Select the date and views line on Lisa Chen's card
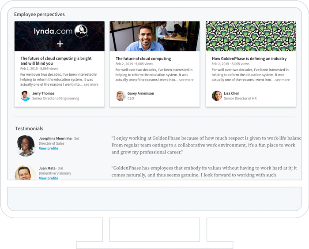Viewport: 309px width, 249px height. 230,64
